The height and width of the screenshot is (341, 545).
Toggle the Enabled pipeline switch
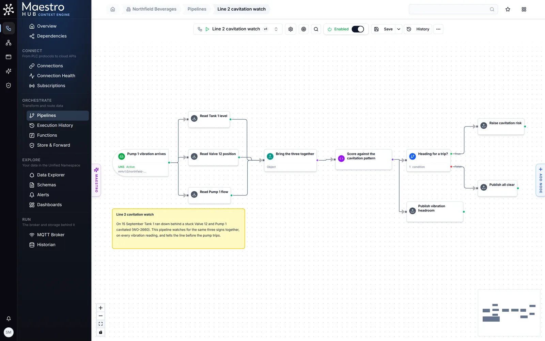[358, 29]
